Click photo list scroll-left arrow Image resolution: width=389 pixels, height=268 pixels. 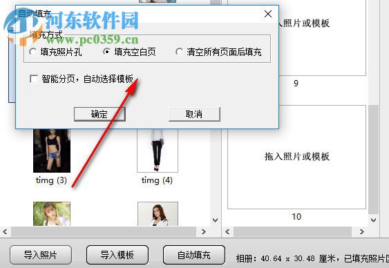click(5, 232)
